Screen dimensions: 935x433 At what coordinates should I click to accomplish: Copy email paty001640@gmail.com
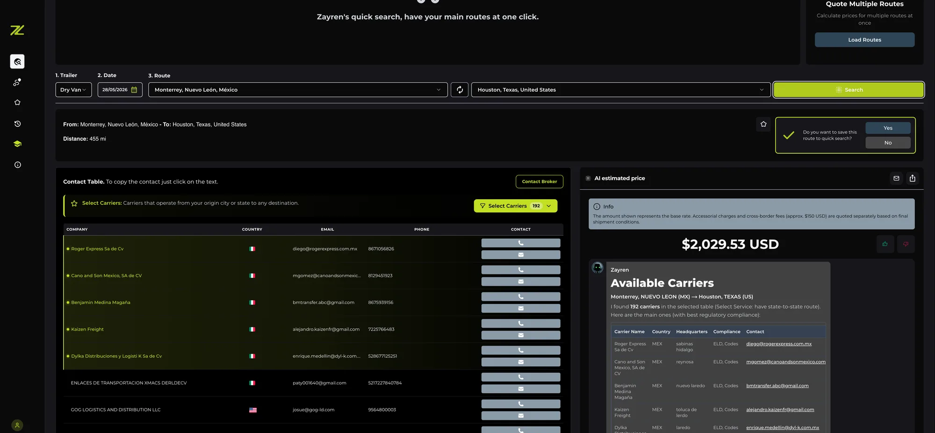pyautogui.click(x=319, y=383)
